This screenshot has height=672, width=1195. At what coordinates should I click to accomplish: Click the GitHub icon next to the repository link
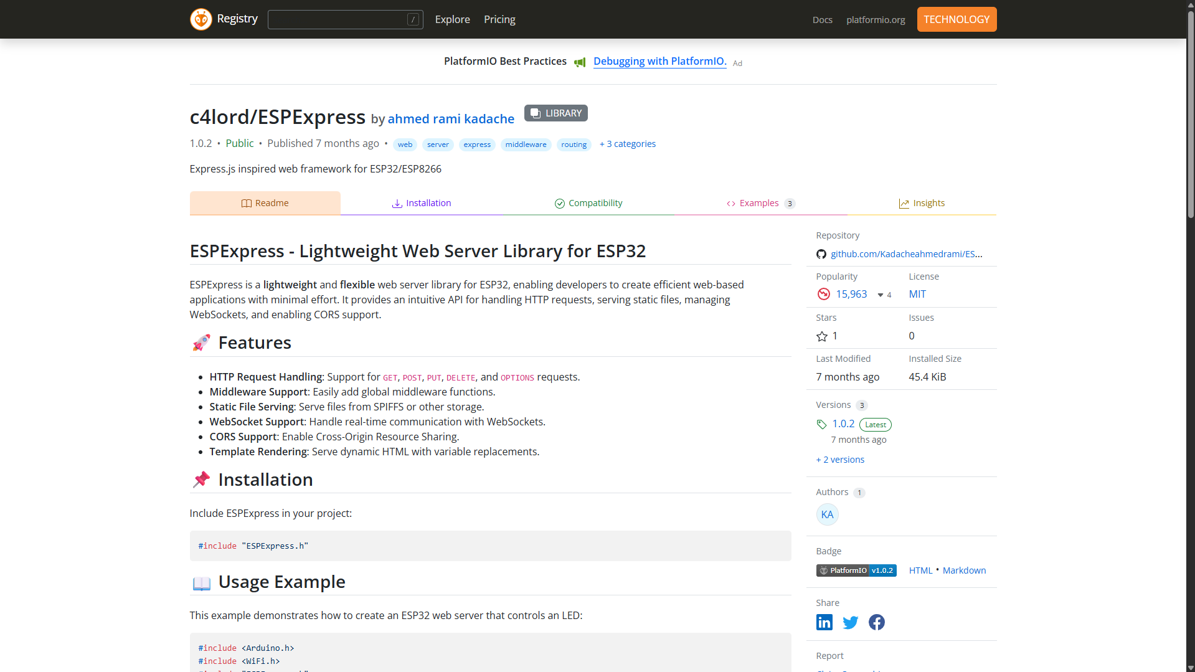click(x=821, y=253)
